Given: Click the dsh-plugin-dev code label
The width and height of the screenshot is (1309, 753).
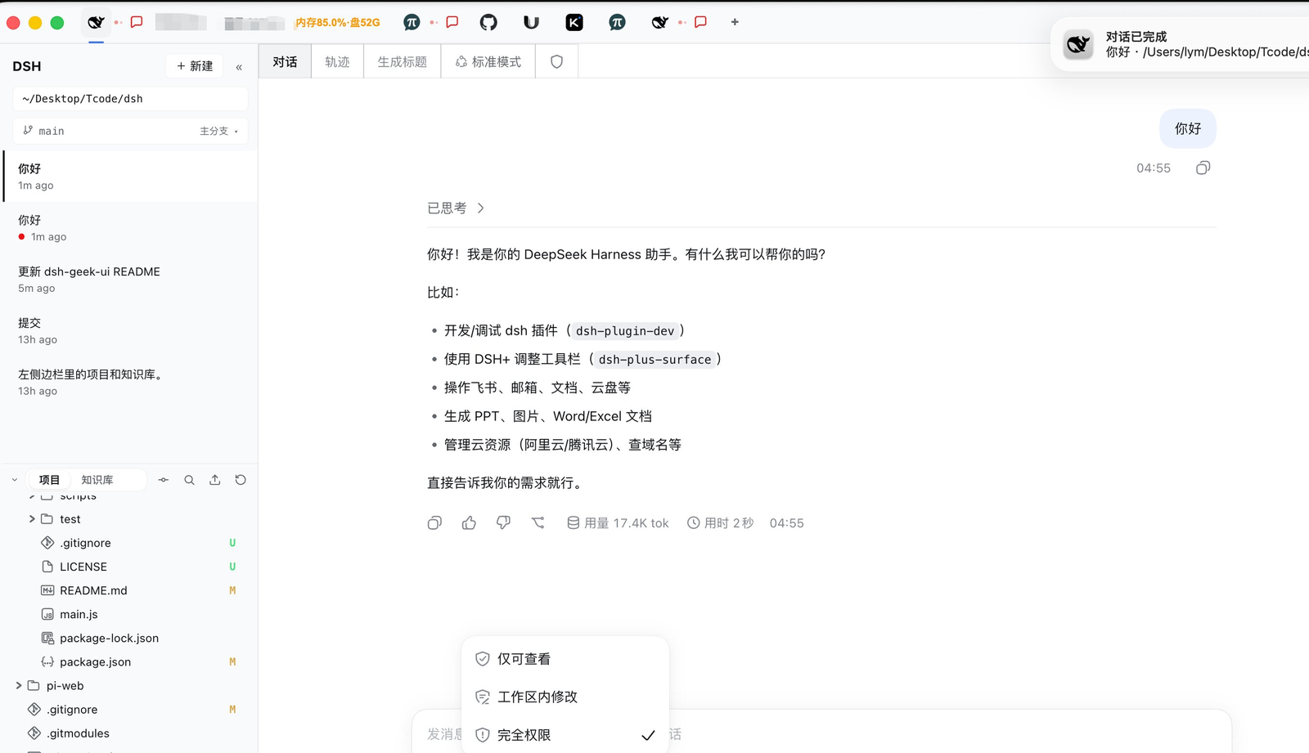Looking at the screenshot, I should pos(625,330).
